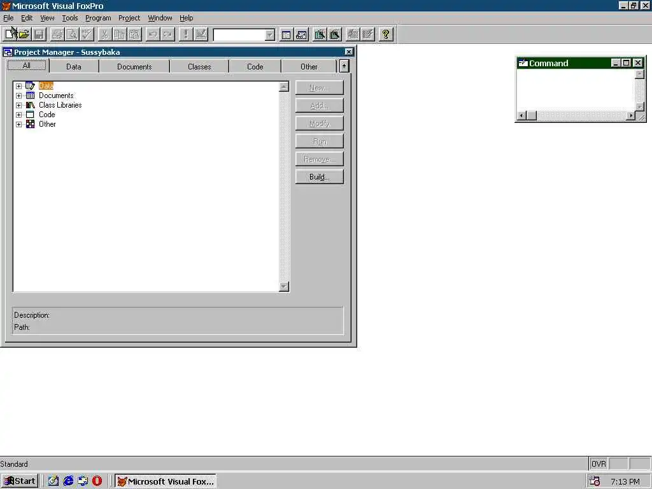Screen dimensions: 652x489
Task: Open the Program menu
Action: point(98,18)
